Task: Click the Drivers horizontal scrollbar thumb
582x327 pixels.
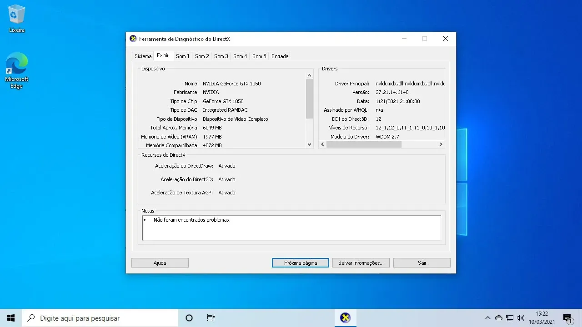Action: [x=364, y=144]
